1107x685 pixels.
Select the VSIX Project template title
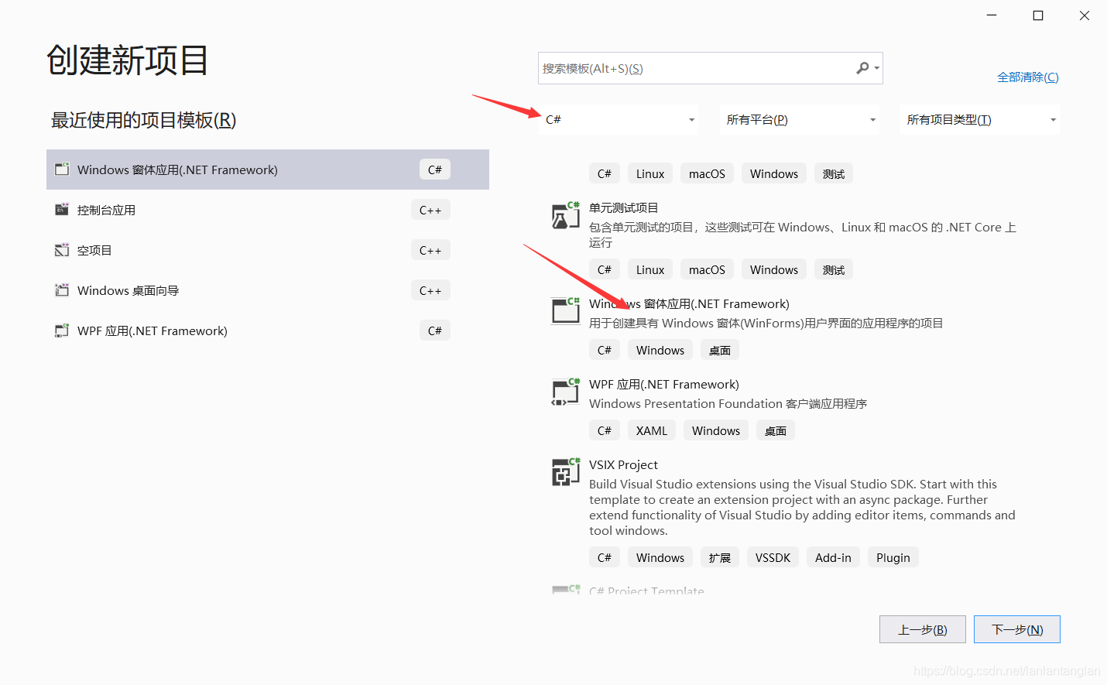coord(623,464)
